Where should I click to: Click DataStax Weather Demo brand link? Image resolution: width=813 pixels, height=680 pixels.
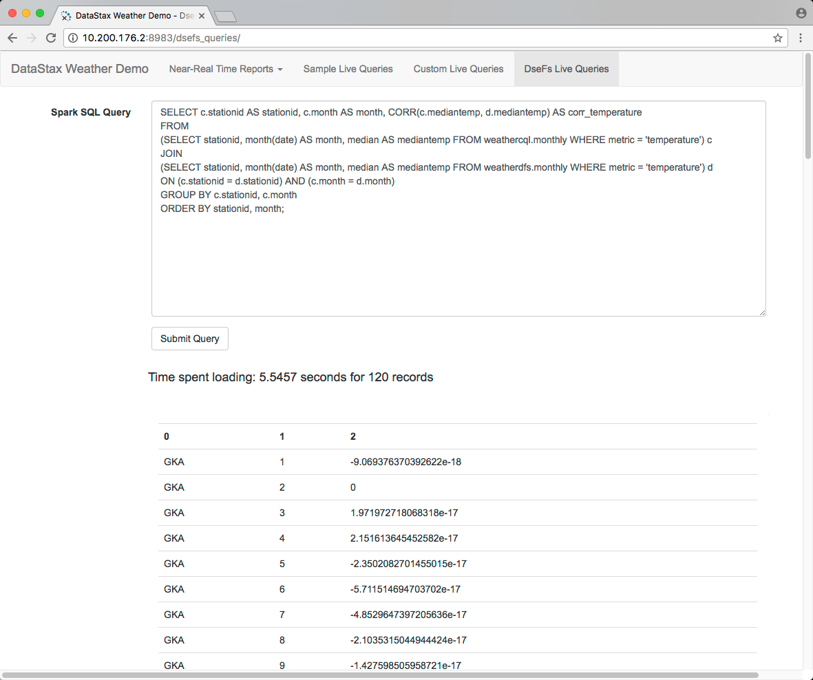tap(80, 69)
